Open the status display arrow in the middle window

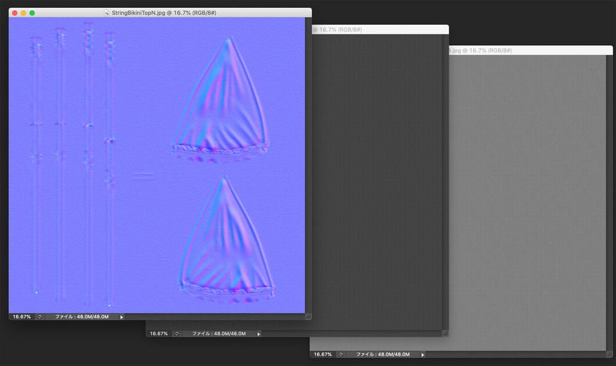pyautogui.click(x=259, y=334)
